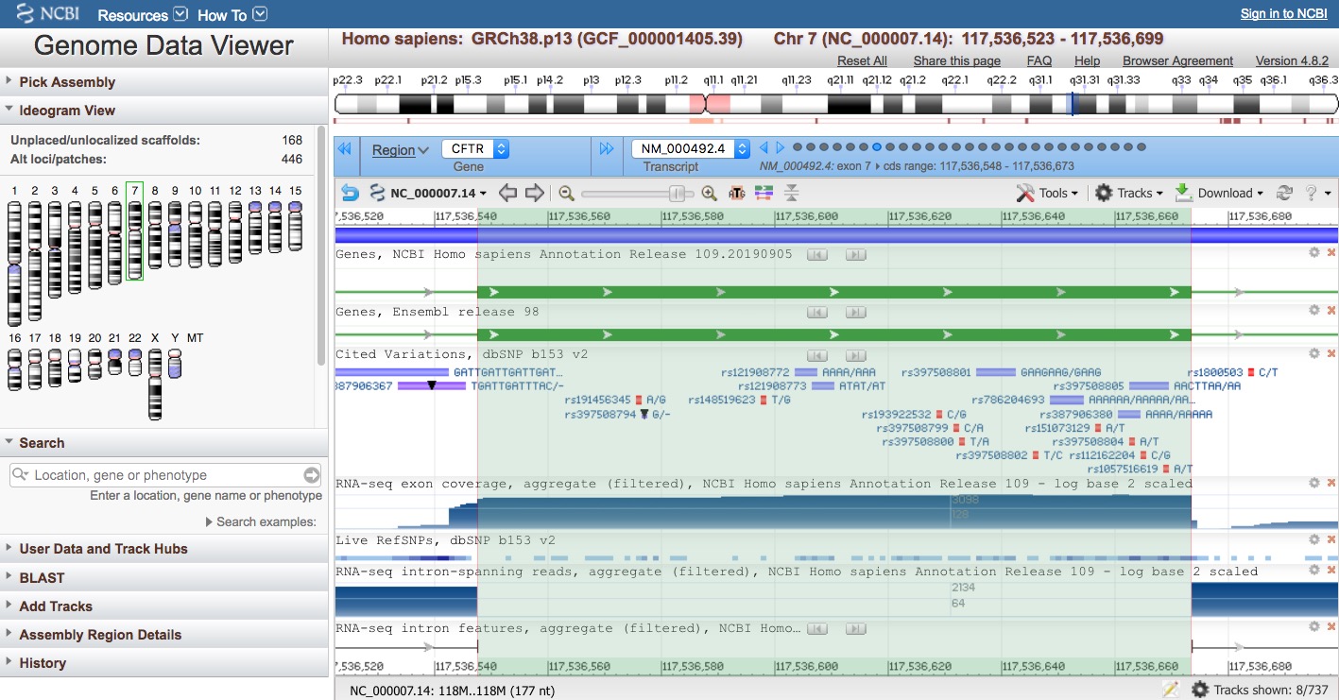
Task: Go to previous exon with left triangle
Action: [764, 147]
